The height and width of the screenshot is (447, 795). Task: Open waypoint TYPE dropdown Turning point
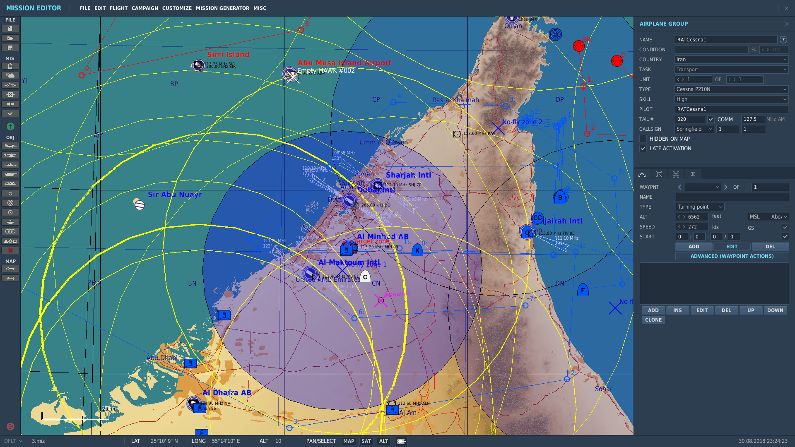tap(700, 207)
